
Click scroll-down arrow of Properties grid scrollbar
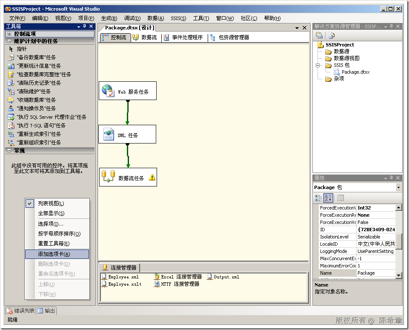pos(398,275)
